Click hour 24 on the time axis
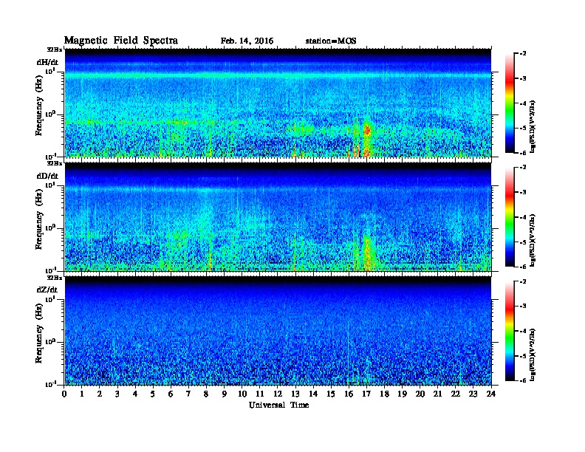585x452 pixels. [x=491, y=394]
